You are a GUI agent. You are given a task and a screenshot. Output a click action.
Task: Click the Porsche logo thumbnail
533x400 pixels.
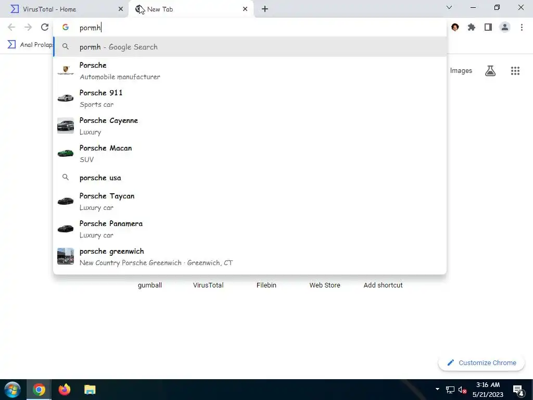coord(66,70)
